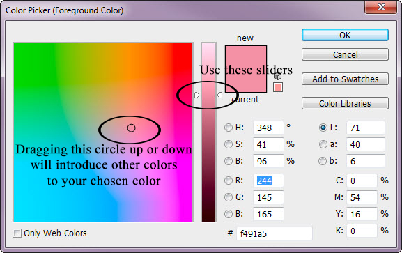Screen dimensions: 402x253
Task: Click the blue field showing 165
Action: point(268,214)
